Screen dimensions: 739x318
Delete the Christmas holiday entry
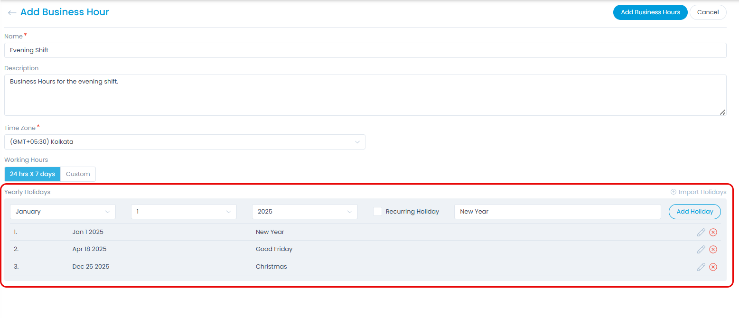[713, 266]
